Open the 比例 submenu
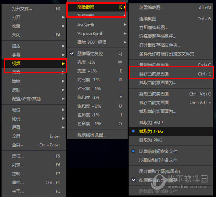Image resolution: width=216 pixels, height=197 pixels. point(34,119)
